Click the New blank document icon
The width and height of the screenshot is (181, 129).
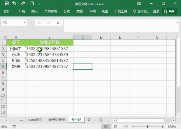click(32, 3)
